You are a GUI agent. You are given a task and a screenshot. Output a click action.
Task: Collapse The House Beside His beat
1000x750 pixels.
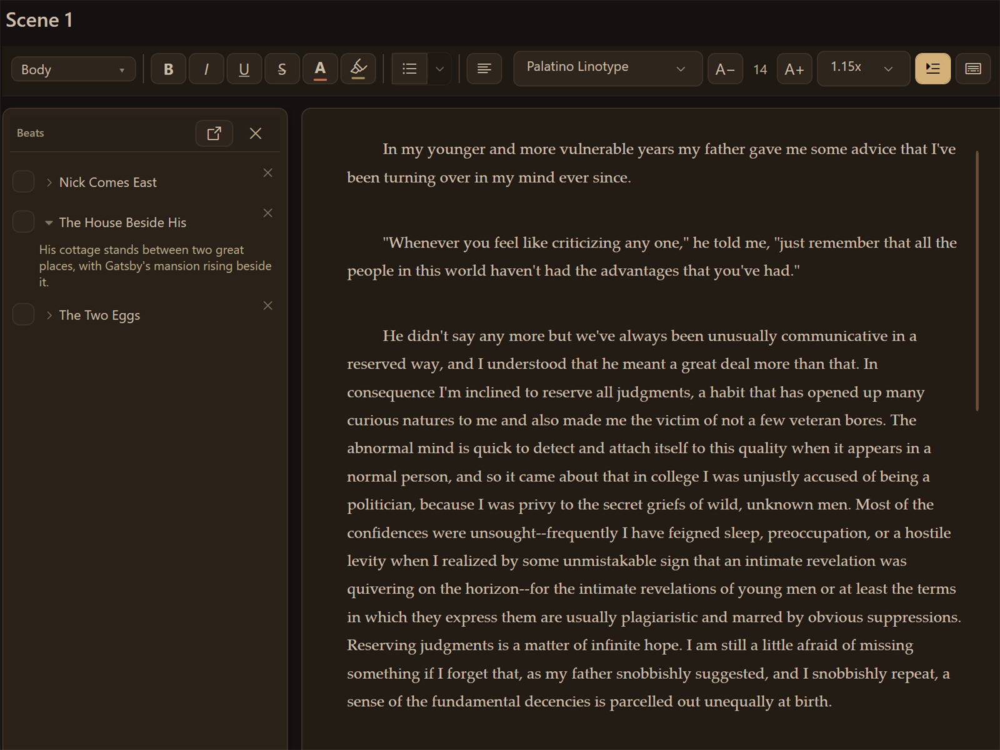coord(49,222)
